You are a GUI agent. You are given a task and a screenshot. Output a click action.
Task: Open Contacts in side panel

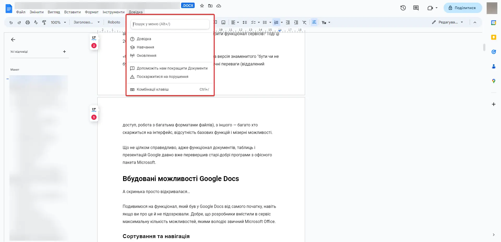(494, 66)
